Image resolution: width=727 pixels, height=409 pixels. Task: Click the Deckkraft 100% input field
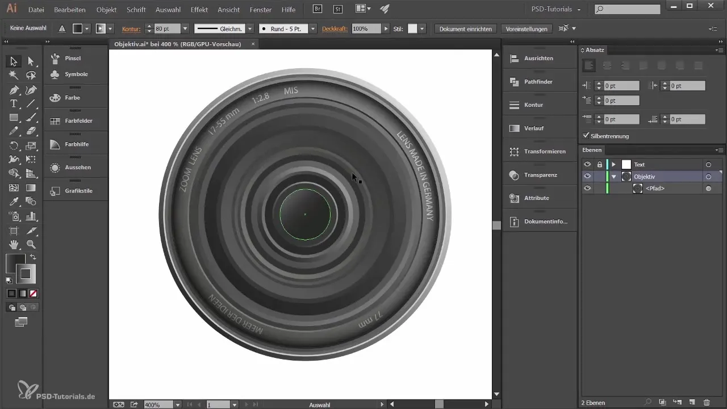(366, 28)
